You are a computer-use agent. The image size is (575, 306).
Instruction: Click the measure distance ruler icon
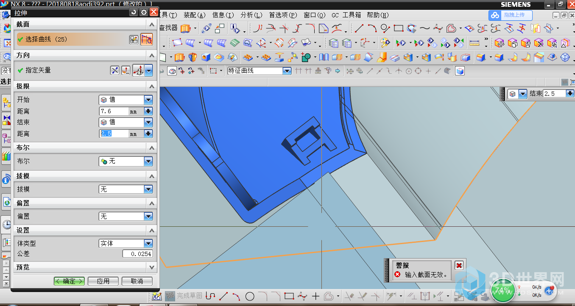pyautogui.click(x=475, y=43)
